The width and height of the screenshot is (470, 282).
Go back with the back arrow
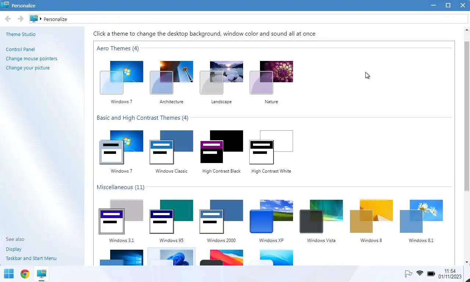click(8, 19)
